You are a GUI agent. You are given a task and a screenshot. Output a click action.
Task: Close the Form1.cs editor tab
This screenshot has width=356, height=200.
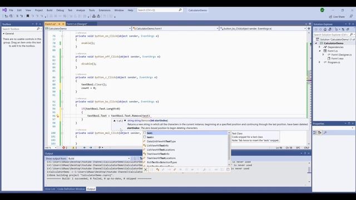click(63, 24)
